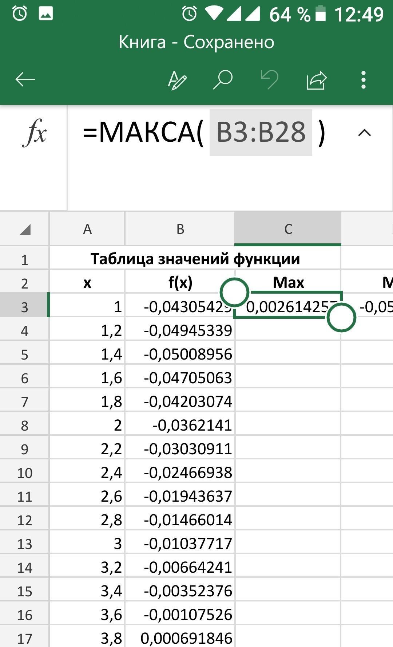Select column B header
This screenshot has width=393, height=647.
click(180, 229)
